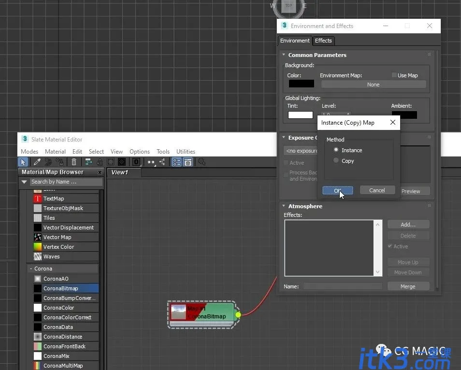Click the Delete Selected trash icon
Screen dimensions: 461x370
(74, 162)
